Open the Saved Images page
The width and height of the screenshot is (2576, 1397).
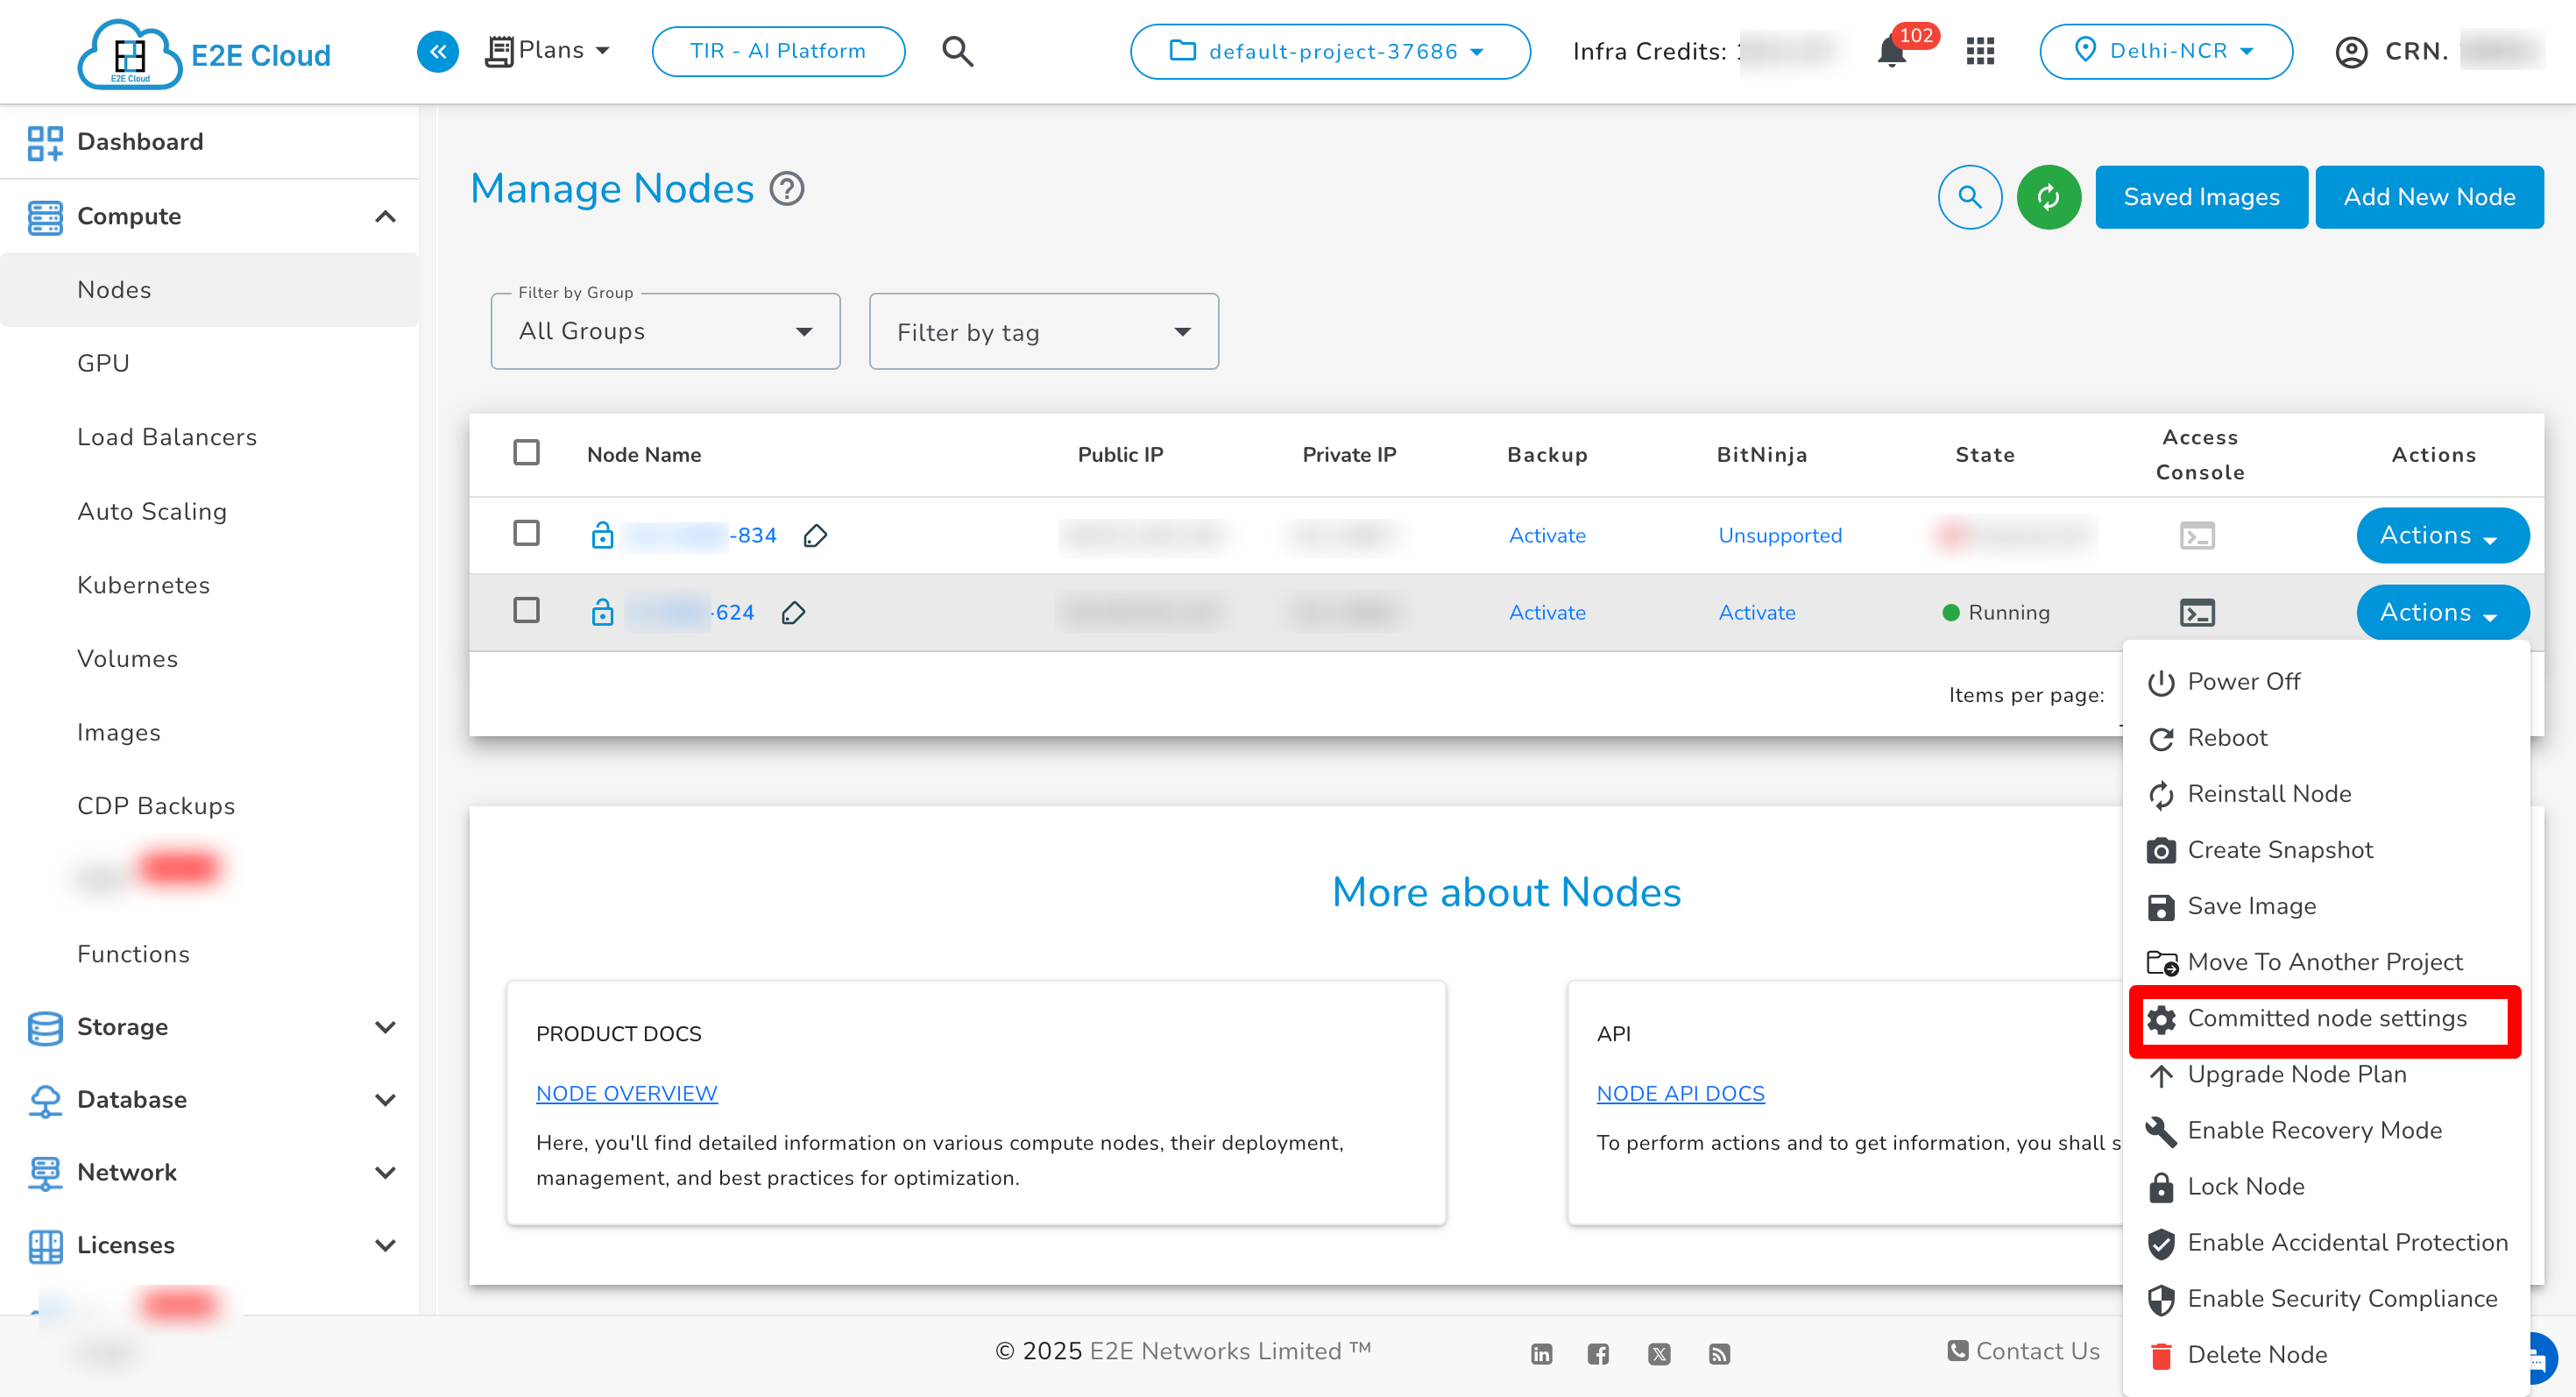(x=2201, y=196)
